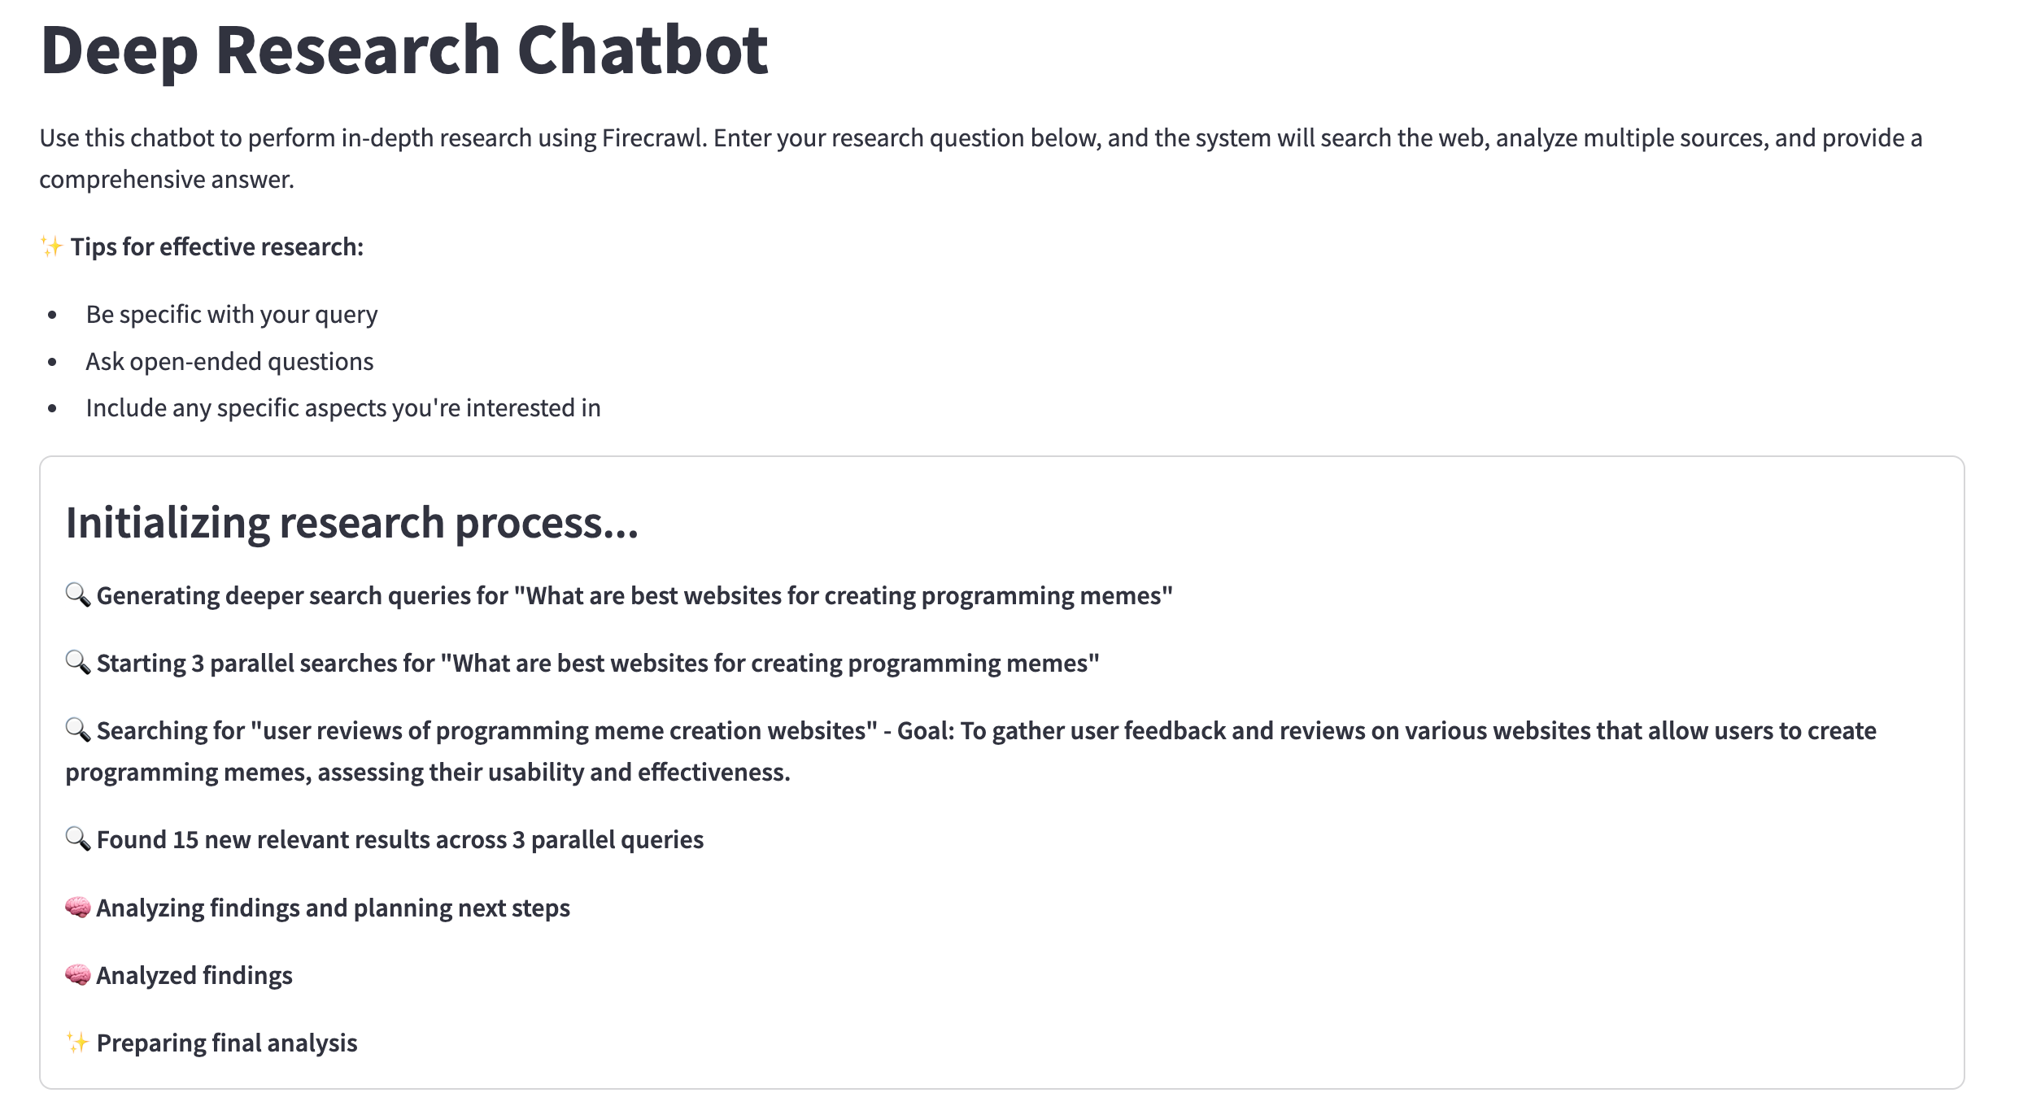The height and width of the screenshot is (1119, 2032).
Task: Click the brain icon next to "Analyzed findings"
Action: 78,974
